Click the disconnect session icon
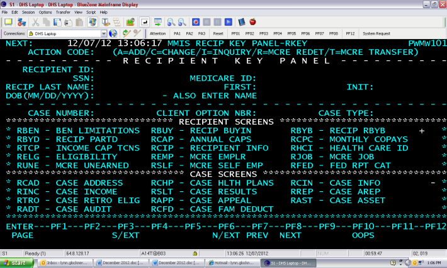This screenshot has height=268, width=447. [21, 22]
